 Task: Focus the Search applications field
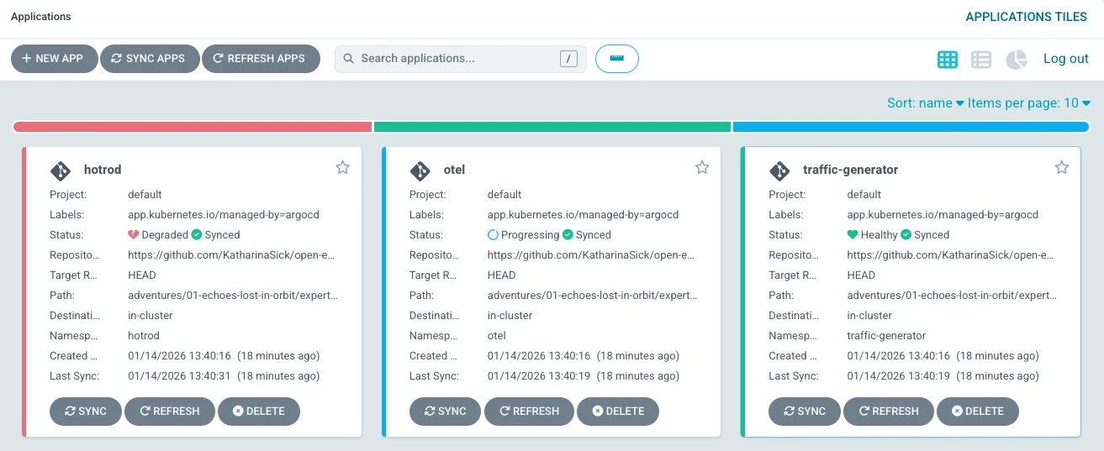461,59
